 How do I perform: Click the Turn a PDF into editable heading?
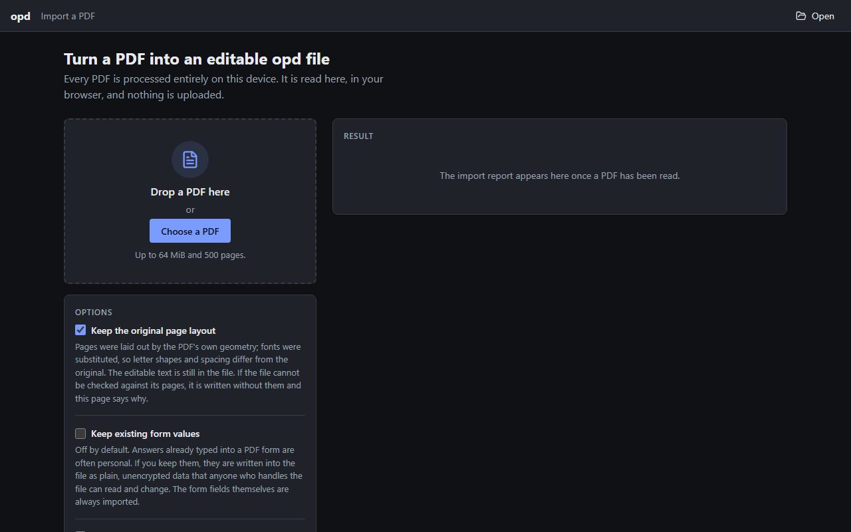[197, 59]
